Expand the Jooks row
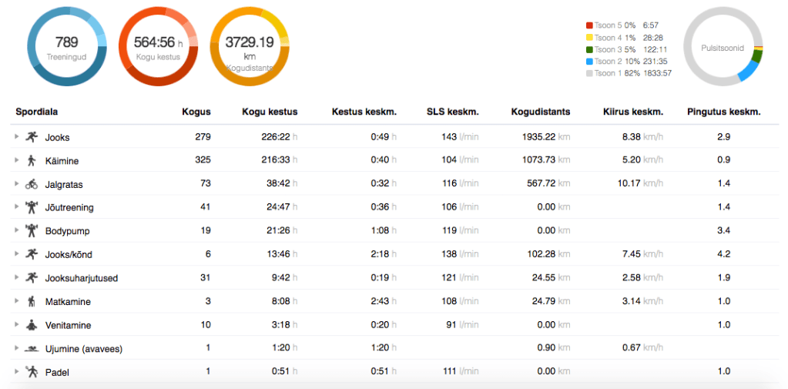 (x=16, y=137)
